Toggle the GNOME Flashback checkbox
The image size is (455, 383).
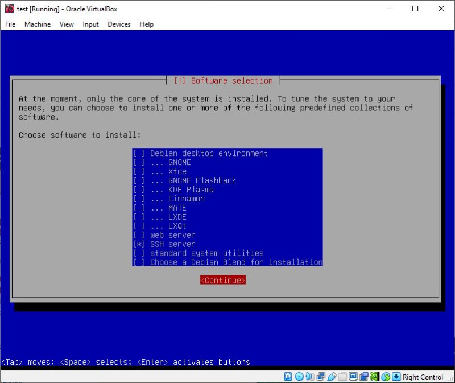click(x=139, y=180)
